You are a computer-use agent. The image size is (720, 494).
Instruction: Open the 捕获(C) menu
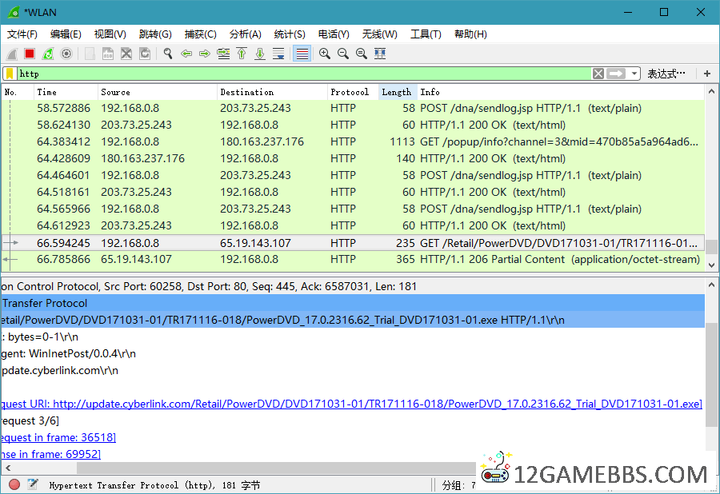200,34
